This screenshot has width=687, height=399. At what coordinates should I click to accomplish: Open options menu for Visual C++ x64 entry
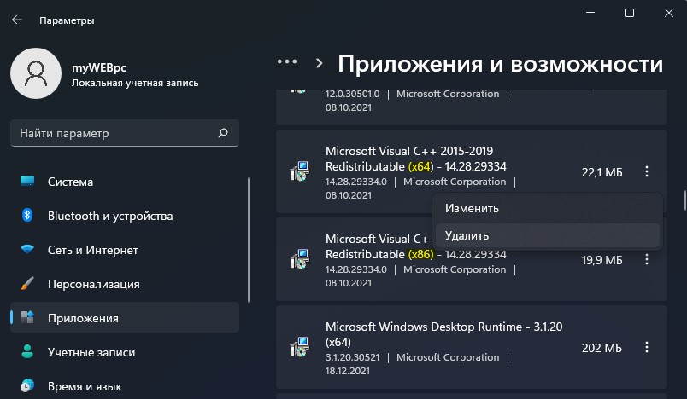pos(647,171)
